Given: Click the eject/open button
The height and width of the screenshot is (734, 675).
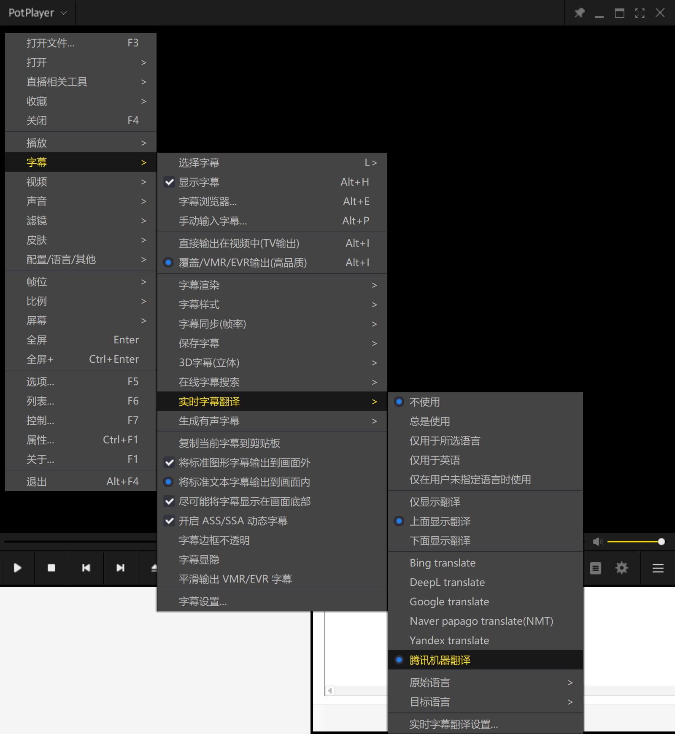Looking at the screenshot, I should 154,568.
